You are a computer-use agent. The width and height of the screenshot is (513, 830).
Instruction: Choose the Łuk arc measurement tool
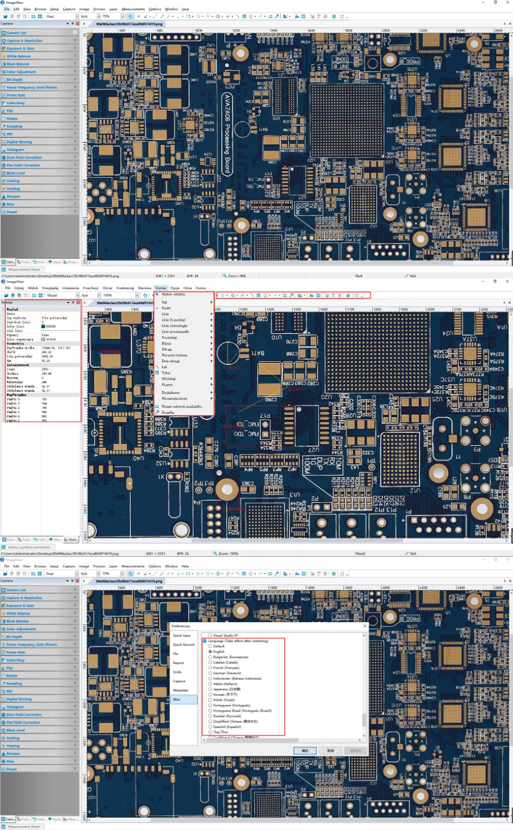pos(165,367)
